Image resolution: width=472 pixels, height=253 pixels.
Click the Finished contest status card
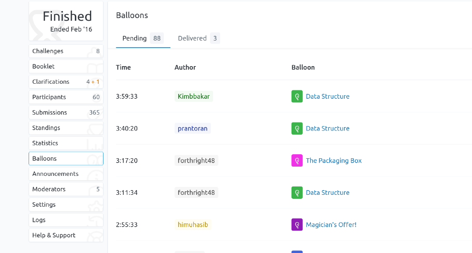66,21
